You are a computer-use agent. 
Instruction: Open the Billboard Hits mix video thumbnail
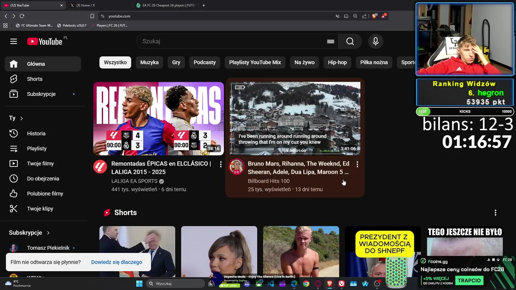[295, 119]
